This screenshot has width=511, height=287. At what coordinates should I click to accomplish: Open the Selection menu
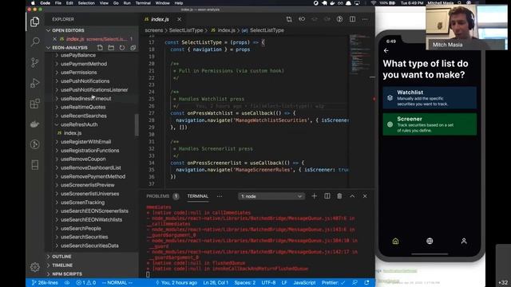pos(86,3)
